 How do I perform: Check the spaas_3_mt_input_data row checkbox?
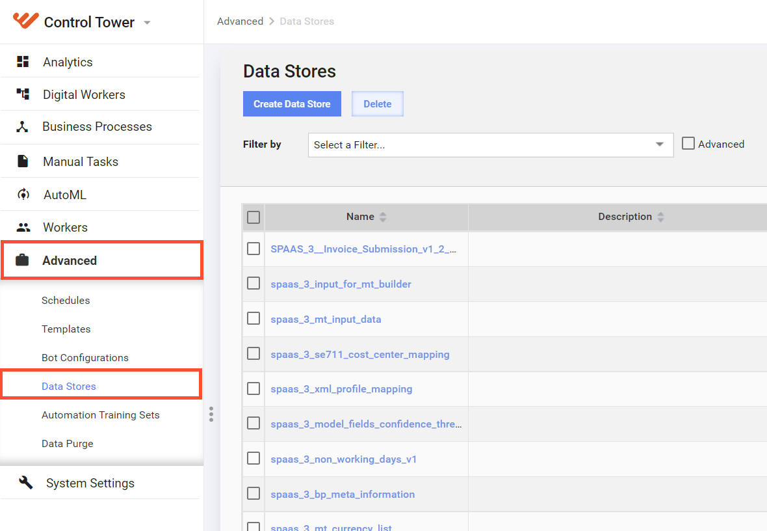[253, 318]
